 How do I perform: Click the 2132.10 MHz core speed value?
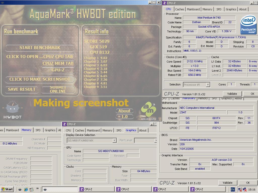pyautogui.click(x=195, y=61)
